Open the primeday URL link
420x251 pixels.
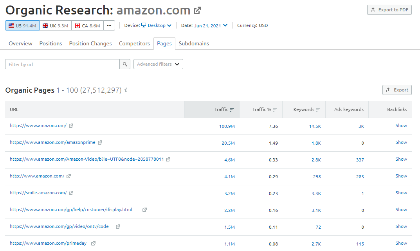48,243
